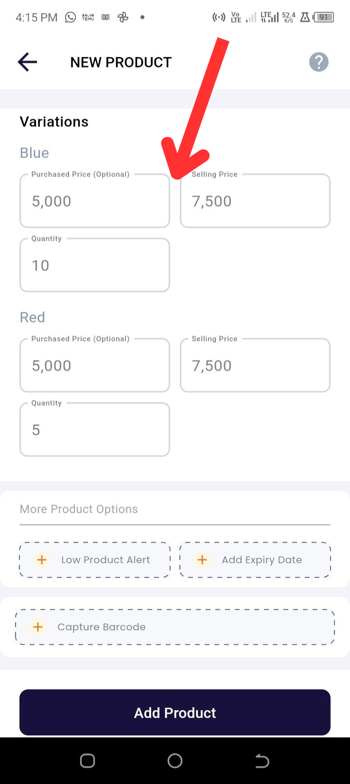Open the help question mark icon
The image size is (350, 784).
coord(319,62)
